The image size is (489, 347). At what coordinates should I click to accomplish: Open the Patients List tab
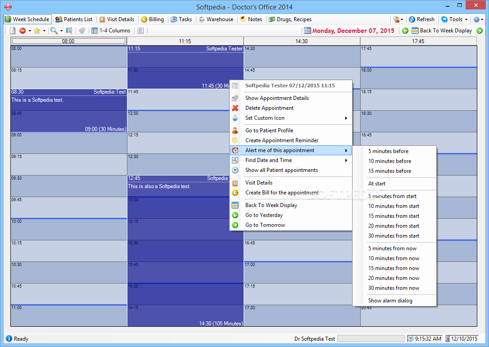point(74,19)
